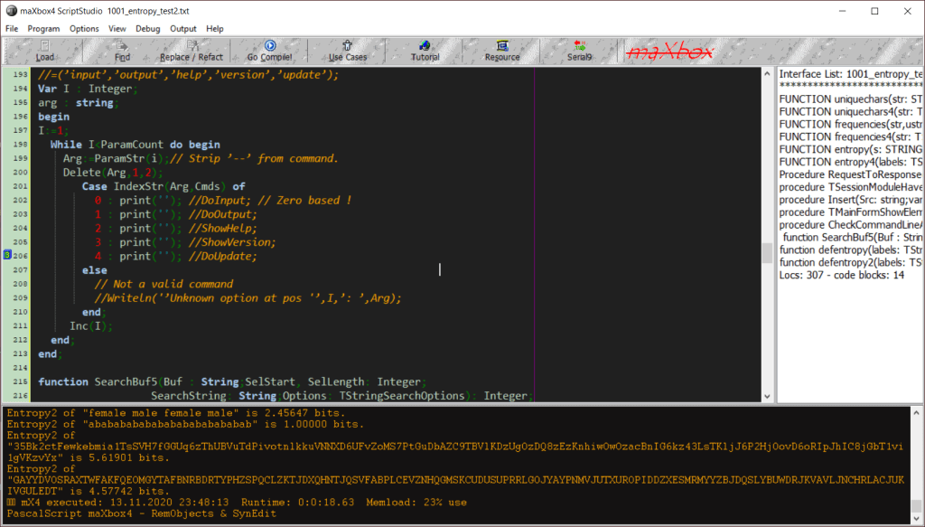
Task: Open Use Cases from the toolbar
Action: point(348,51)
